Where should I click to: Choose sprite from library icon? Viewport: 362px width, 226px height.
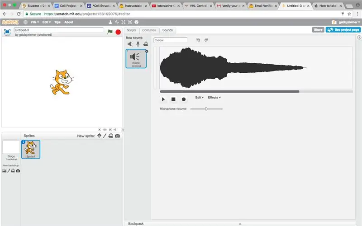99,136
